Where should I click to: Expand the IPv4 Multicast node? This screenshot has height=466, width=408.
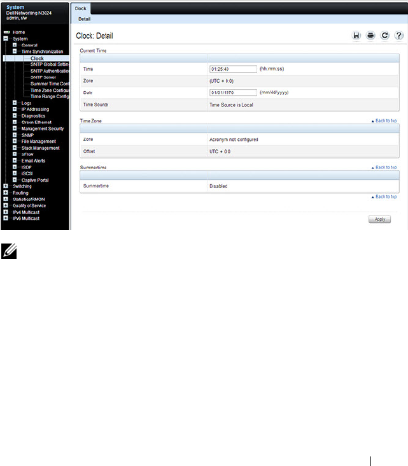tap(6, 212)
